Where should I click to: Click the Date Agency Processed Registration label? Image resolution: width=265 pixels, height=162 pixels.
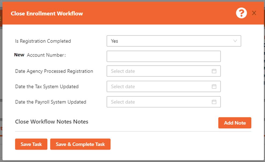pyautogui.click(x=54, y=71)
